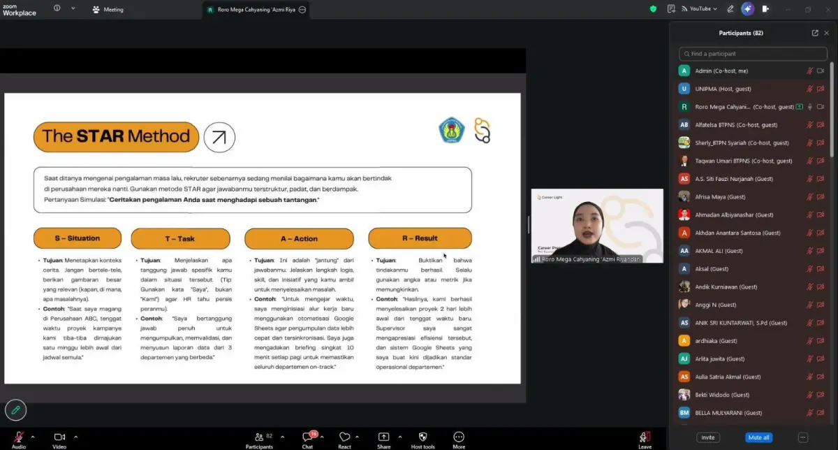Open the AI Companion sparkle icon
The height and width of the screenshot is (450, 838).
tap(748, 9)
